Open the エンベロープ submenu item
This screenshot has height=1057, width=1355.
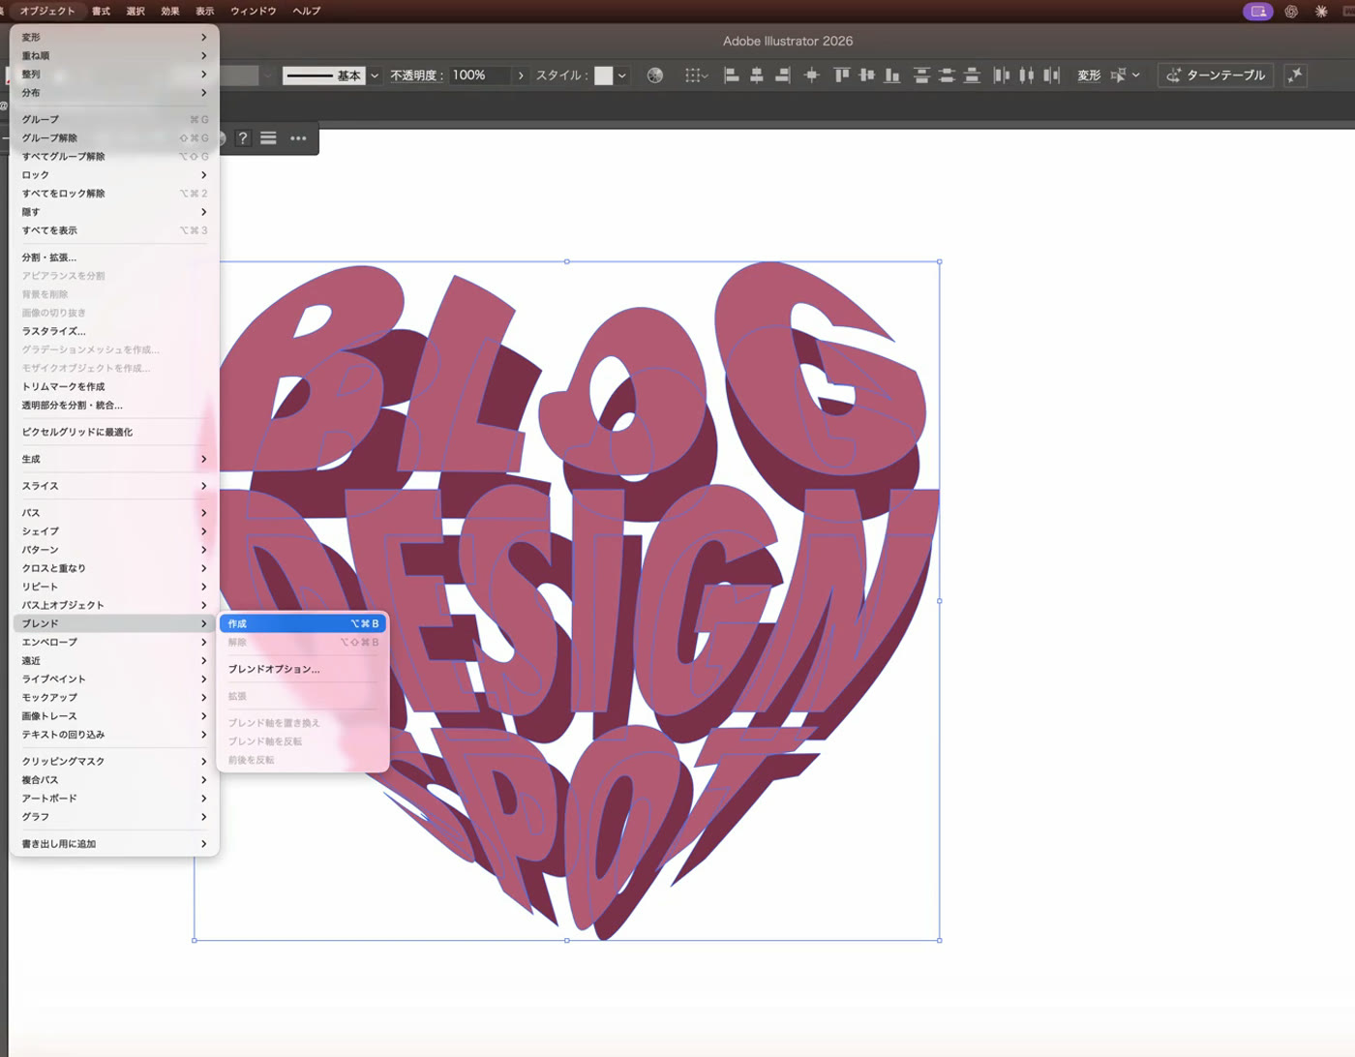click(x=114, y=642)
